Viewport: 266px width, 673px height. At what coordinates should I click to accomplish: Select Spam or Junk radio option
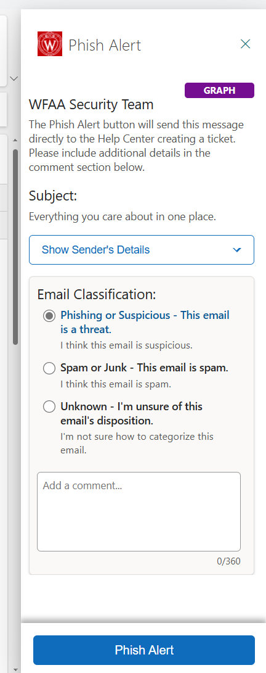[x=49, y=368]
